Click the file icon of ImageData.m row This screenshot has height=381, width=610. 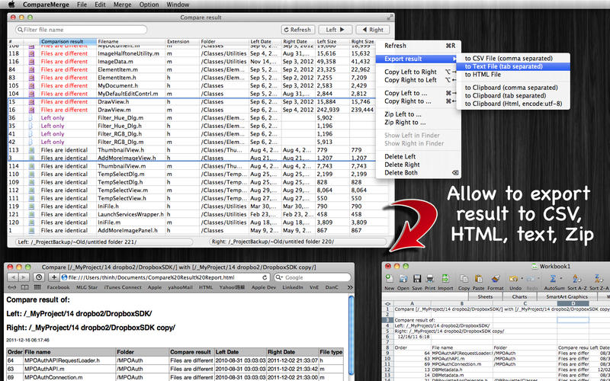31,62
